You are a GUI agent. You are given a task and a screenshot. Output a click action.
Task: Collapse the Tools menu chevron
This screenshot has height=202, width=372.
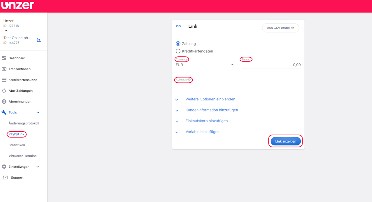38,113
